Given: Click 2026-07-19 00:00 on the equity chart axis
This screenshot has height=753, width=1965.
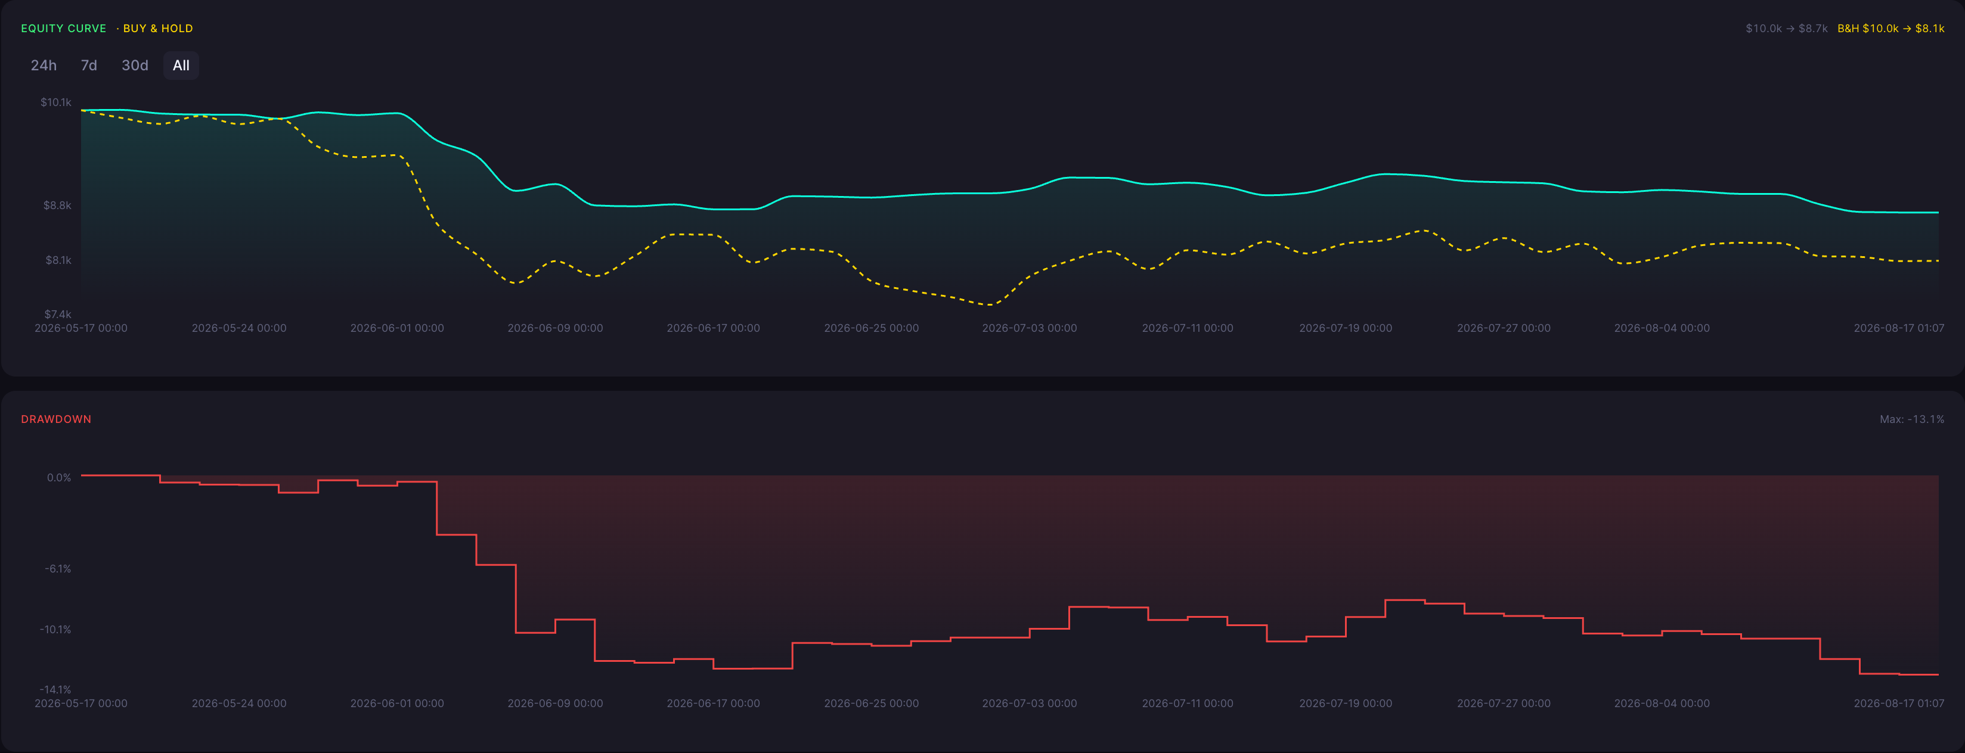Looking at the screenshot, I should 1346,328.
